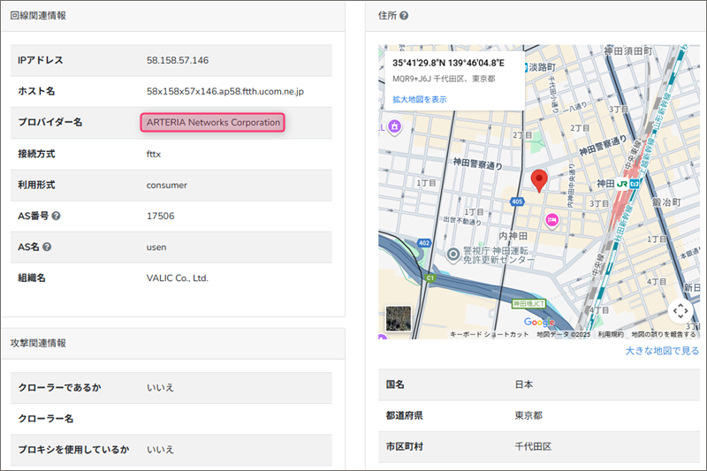Click highlighted ARTERIA Networks Corporation provider name
Image resolution: width=707 pixels, height=471 pixels.
(x=213, y=122)
